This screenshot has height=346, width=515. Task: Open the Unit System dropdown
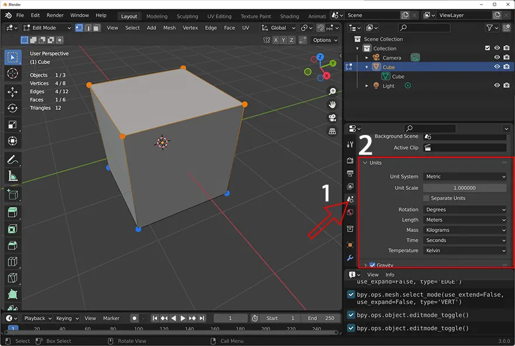(465, 176)
